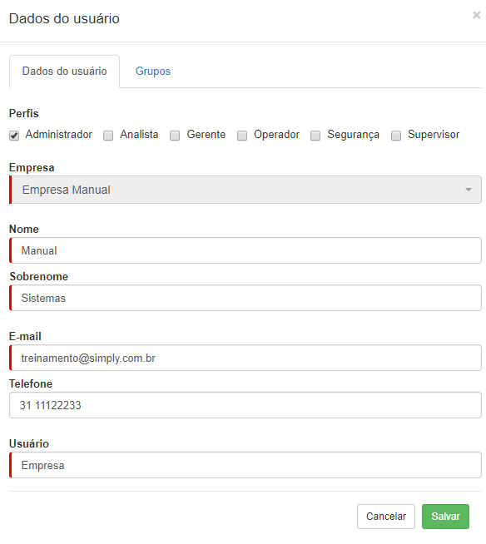Click the Supervisor label text
The height and width of the screenshot is (544, 486).
[x=434, y=134]
